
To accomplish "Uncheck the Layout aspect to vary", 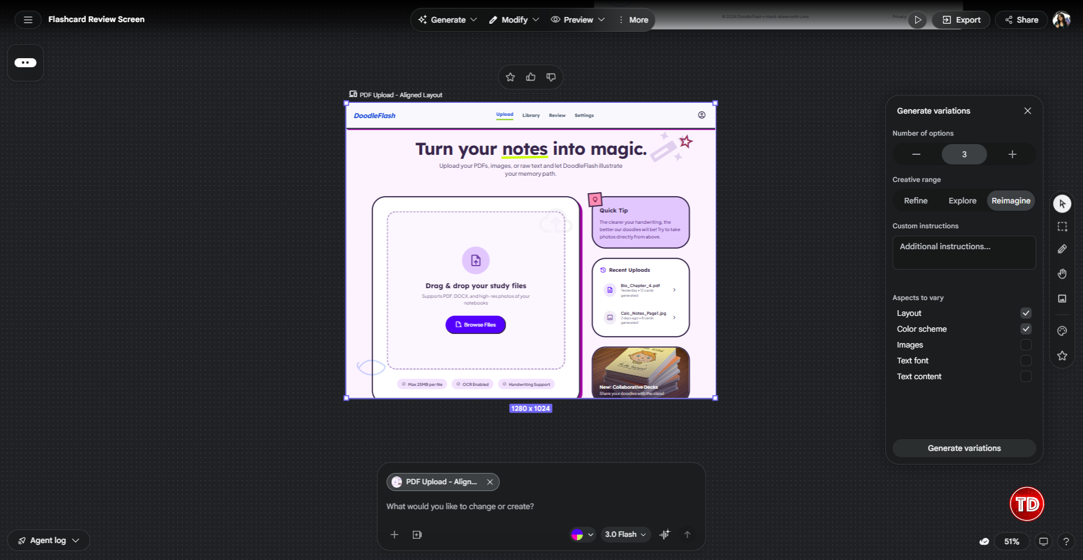I will pyautogui.click(x=1026, y=312).
